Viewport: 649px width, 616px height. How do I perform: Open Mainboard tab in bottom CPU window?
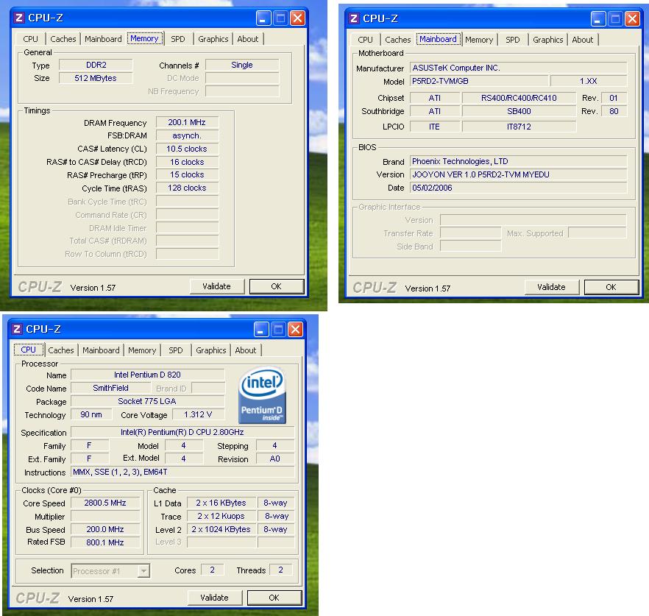[x=101, y=350]
